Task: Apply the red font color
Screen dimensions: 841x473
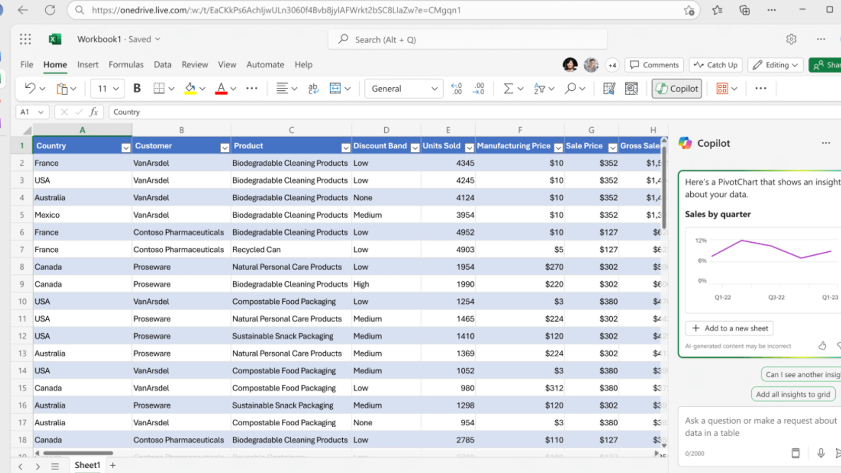Action: [221, 89]
